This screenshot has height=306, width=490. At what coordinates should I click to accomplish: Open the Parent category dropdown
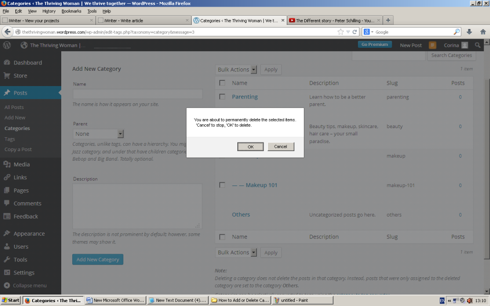pos(99,134)
